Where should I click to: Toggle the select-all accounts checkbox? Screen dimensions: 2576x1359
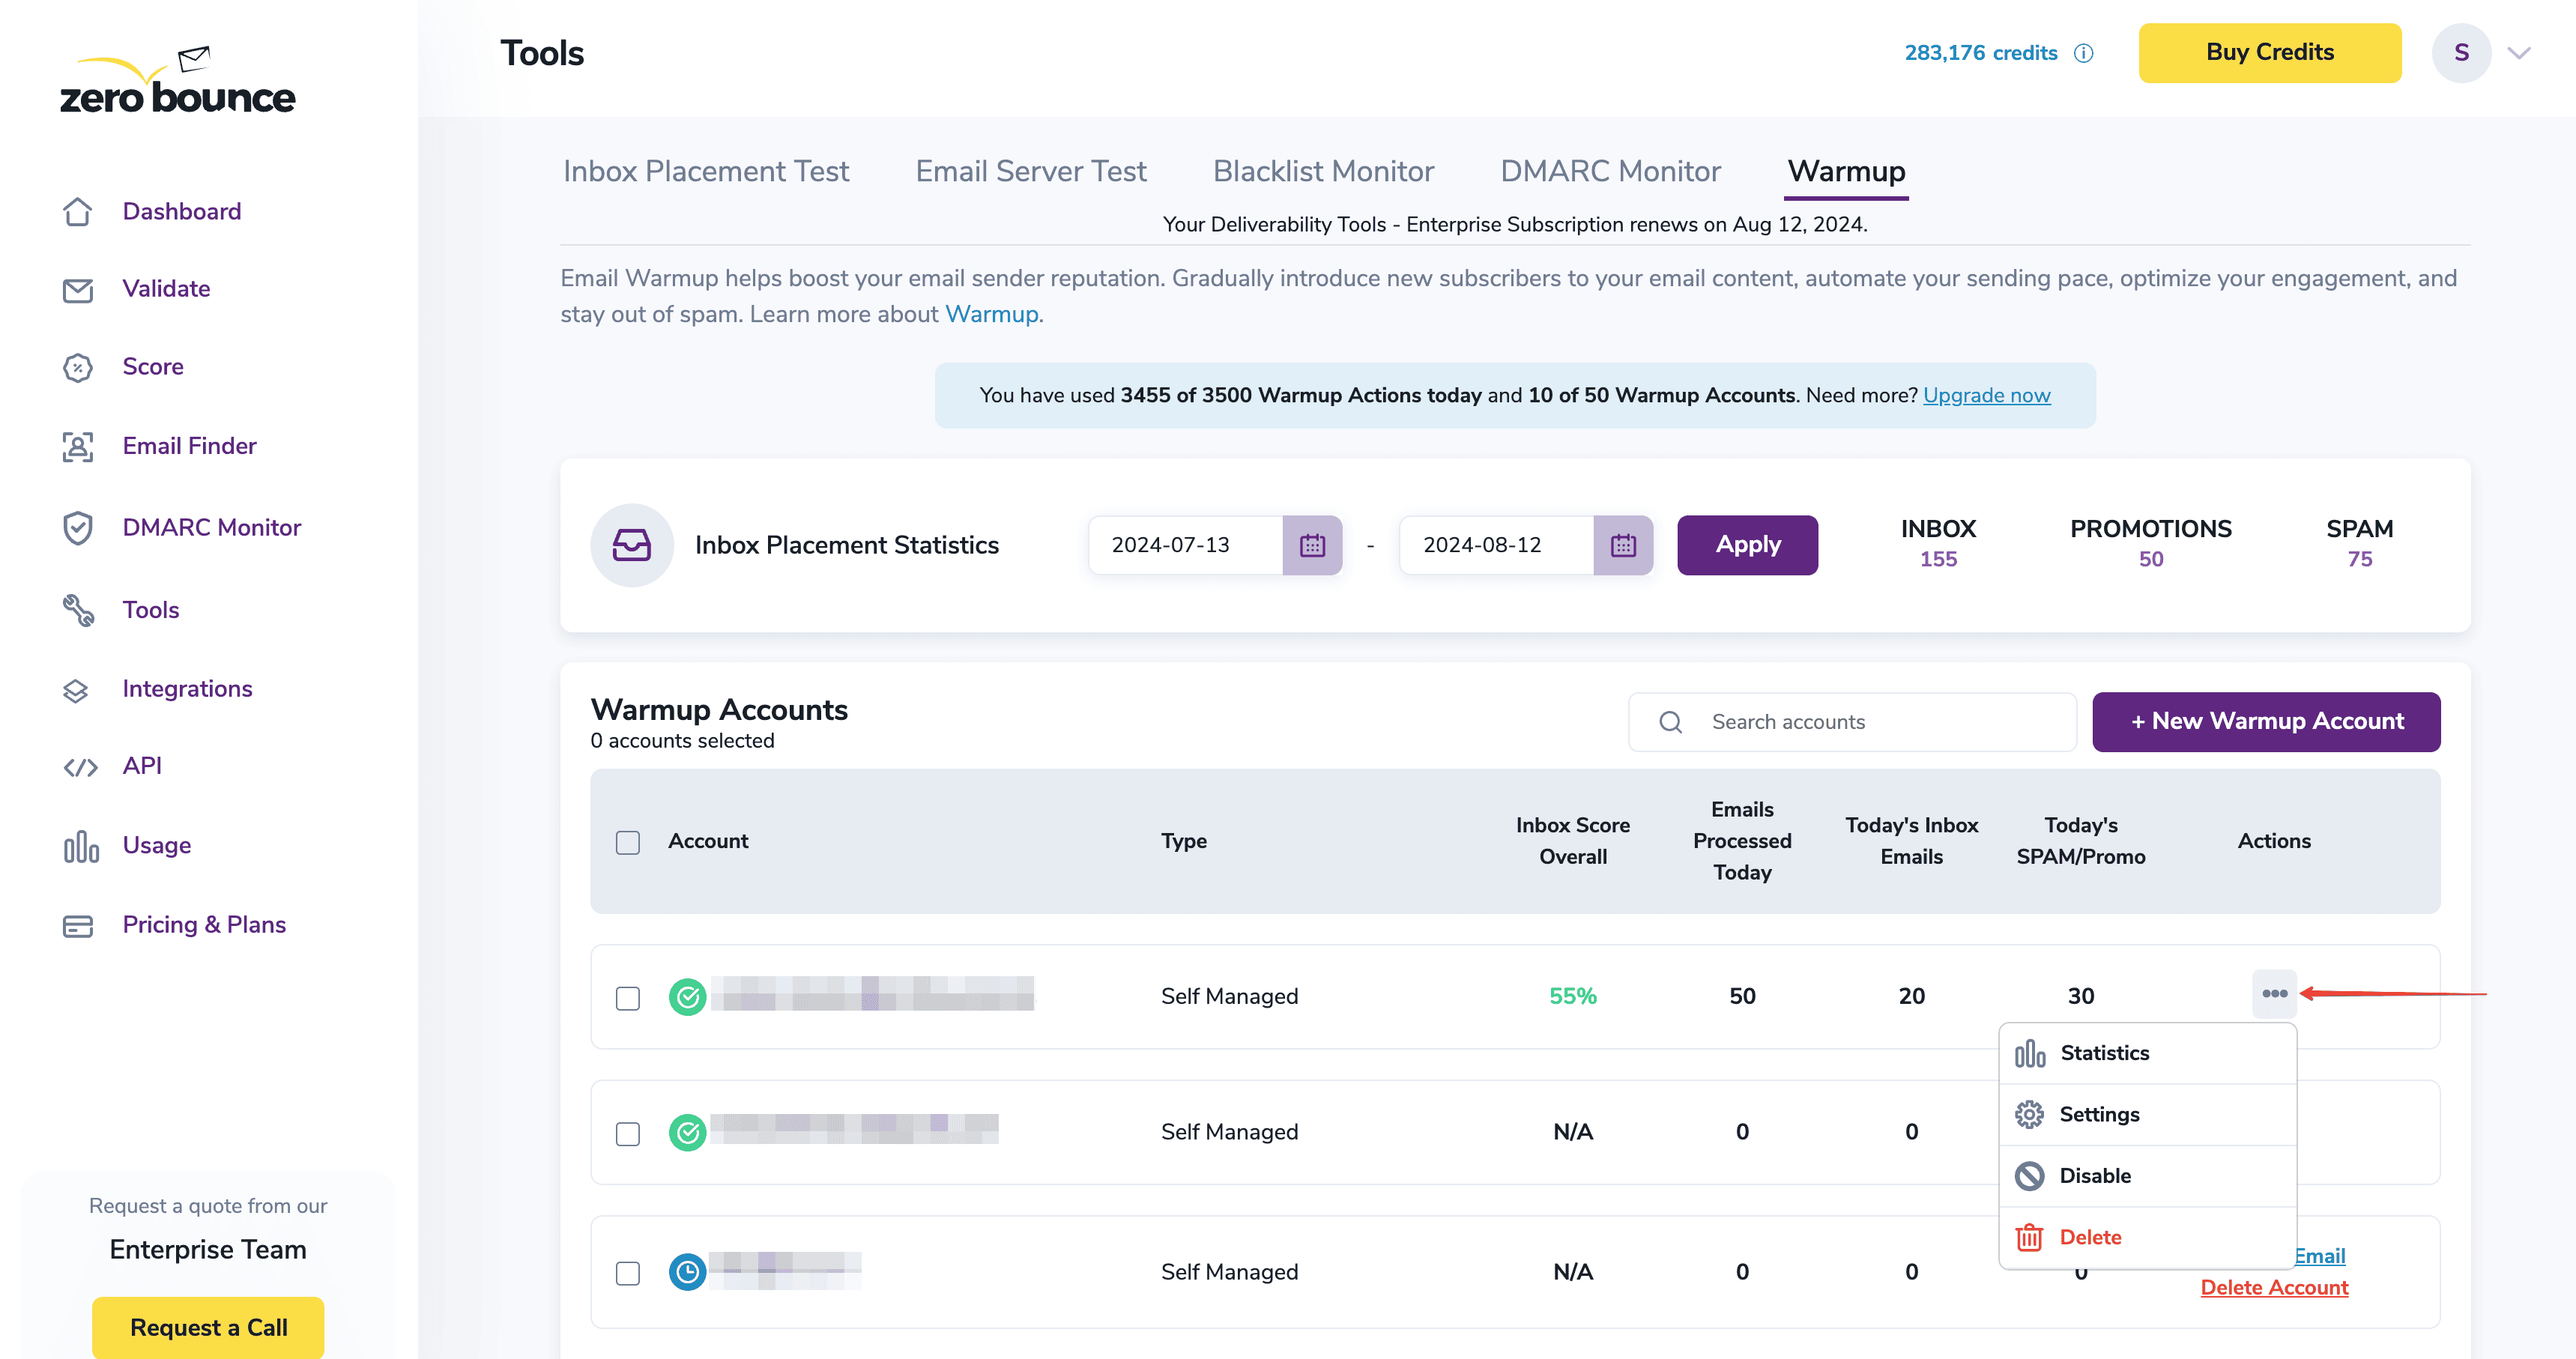pos(628,842)
